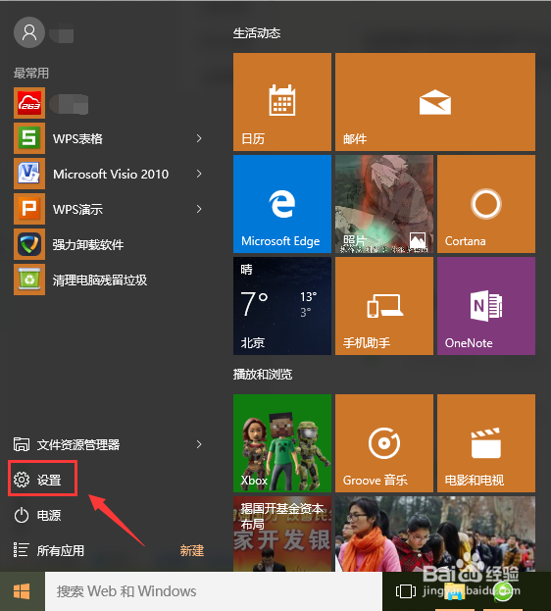551x611 pixels.
Task: Click the 搜索 Web 和 Windows search box
Action: pyautogui.click(x=214, y=591)
